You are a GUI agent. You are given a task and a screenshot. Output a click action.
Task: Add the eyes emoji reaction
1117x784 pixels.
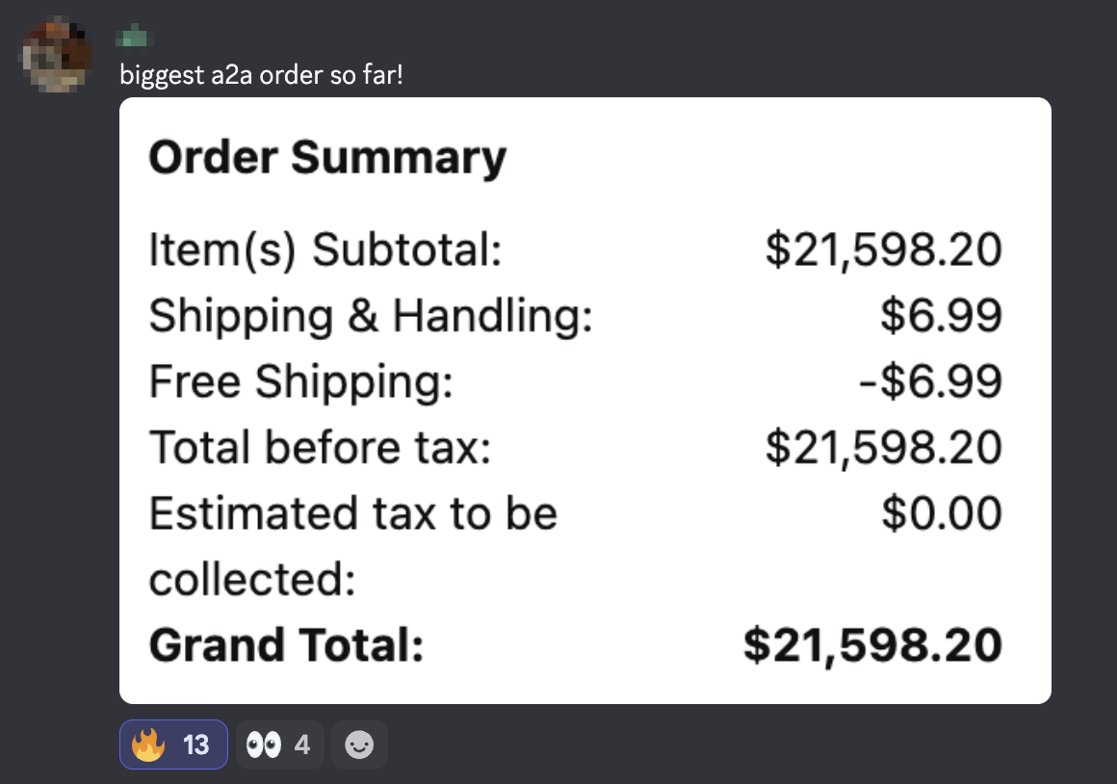tap(279, 745)
